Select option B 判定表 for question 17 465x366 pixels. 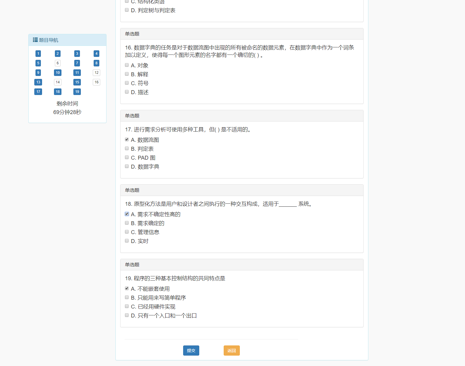point(126,148)
